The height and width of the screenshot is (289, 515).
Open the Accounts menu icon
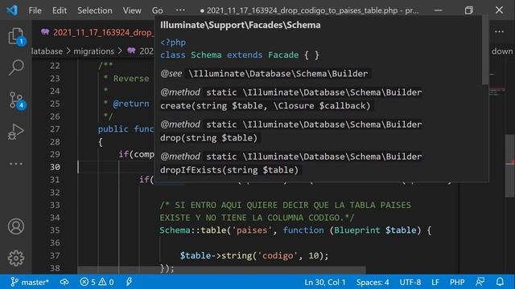(16, 226)
